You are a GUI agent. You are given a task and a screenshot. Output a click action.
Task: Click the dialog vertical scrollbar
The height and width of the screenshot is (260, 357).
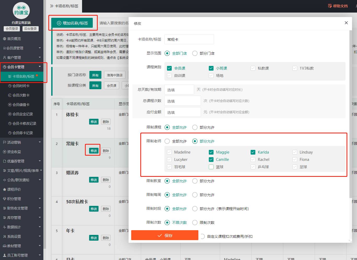click(350, 114)
